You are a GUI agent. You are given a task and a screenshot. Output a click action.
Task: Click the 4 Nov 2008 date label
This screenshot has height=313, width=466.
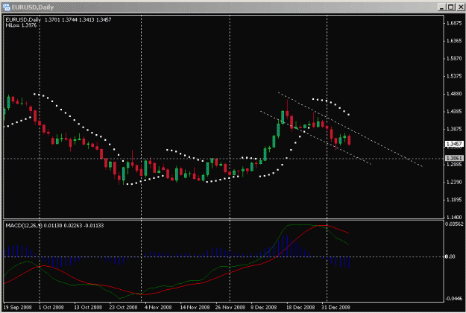(x=158, y=307)
